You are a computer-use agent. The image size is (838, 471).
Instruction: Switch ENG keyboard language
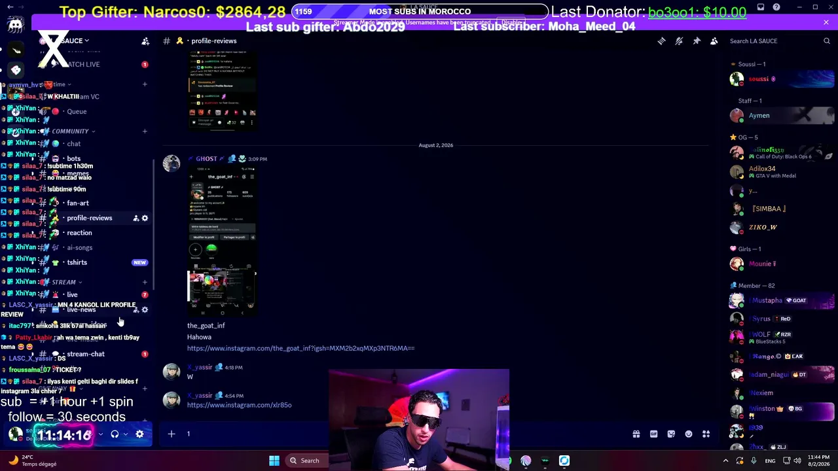coord(771,461)
